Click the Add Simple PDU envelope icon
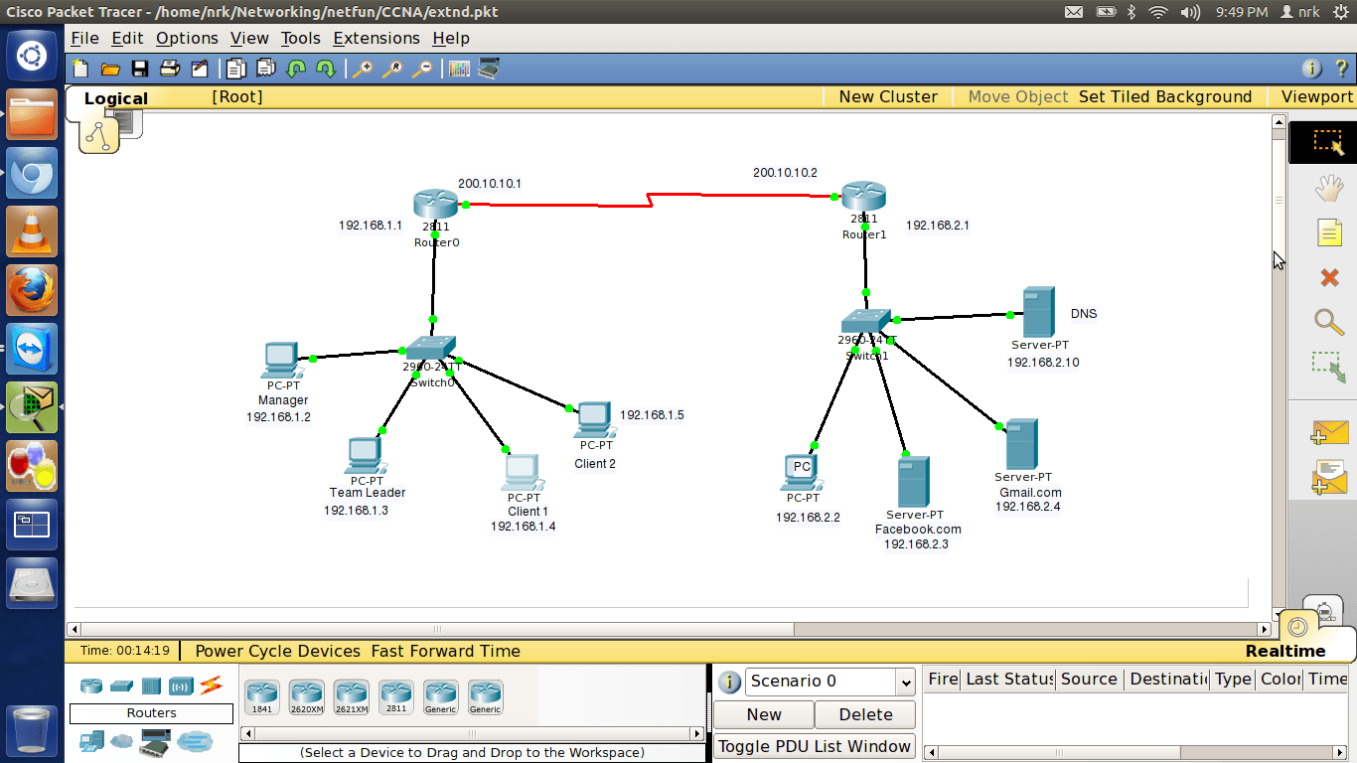The image size is (1357, 763). click(1328, 432)
